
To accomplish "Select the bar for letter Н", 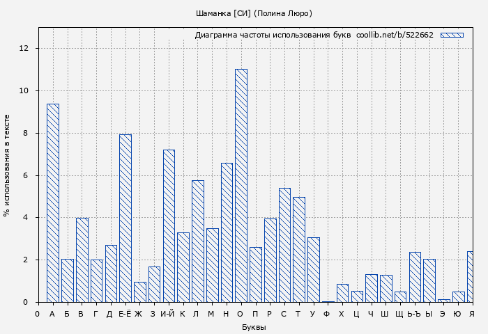I will (x=227, y=232).
